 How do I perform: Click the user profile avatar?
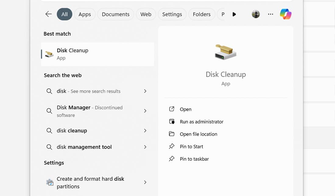pyautogui.click(x=256, y=14)
